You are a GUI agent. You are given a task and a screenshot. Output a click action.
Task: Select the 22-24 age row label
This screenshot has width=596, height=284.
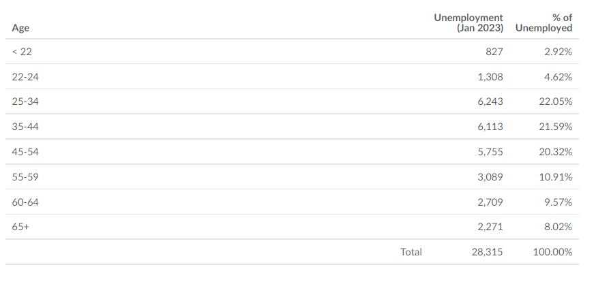tap(25, 77)
